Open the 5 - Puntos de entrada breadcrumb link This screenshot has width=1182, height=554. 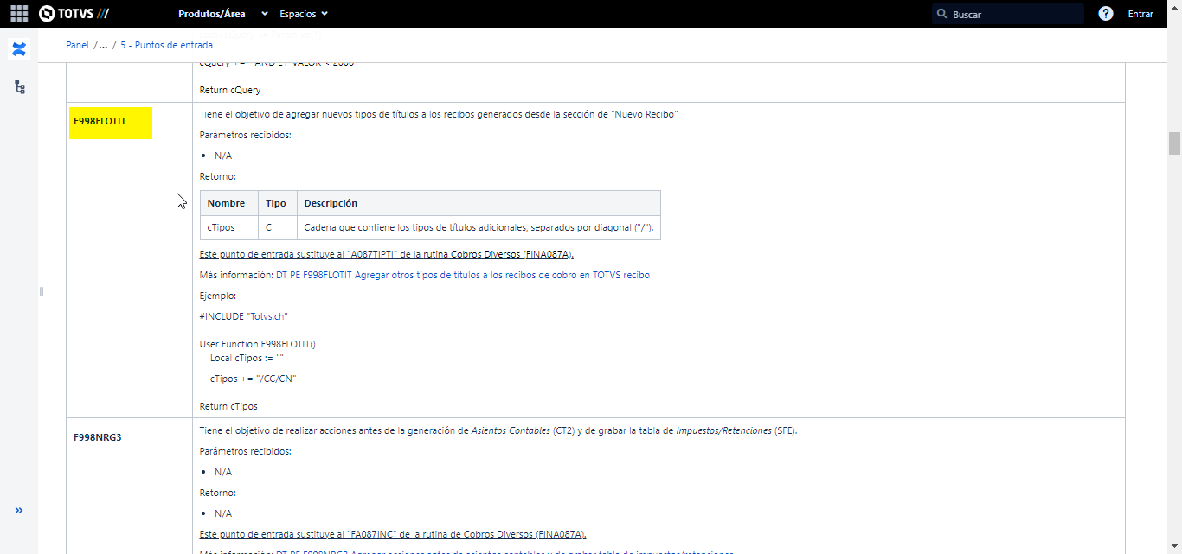pyautogui.click(x=167, y=45)
